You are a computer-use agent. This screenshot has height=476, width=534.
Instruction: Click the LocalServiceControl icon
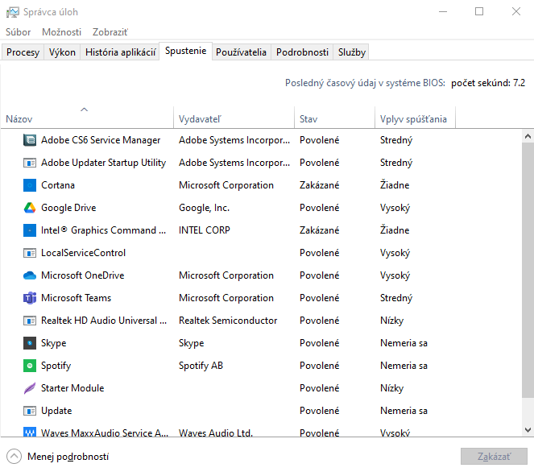pos(30,253)
